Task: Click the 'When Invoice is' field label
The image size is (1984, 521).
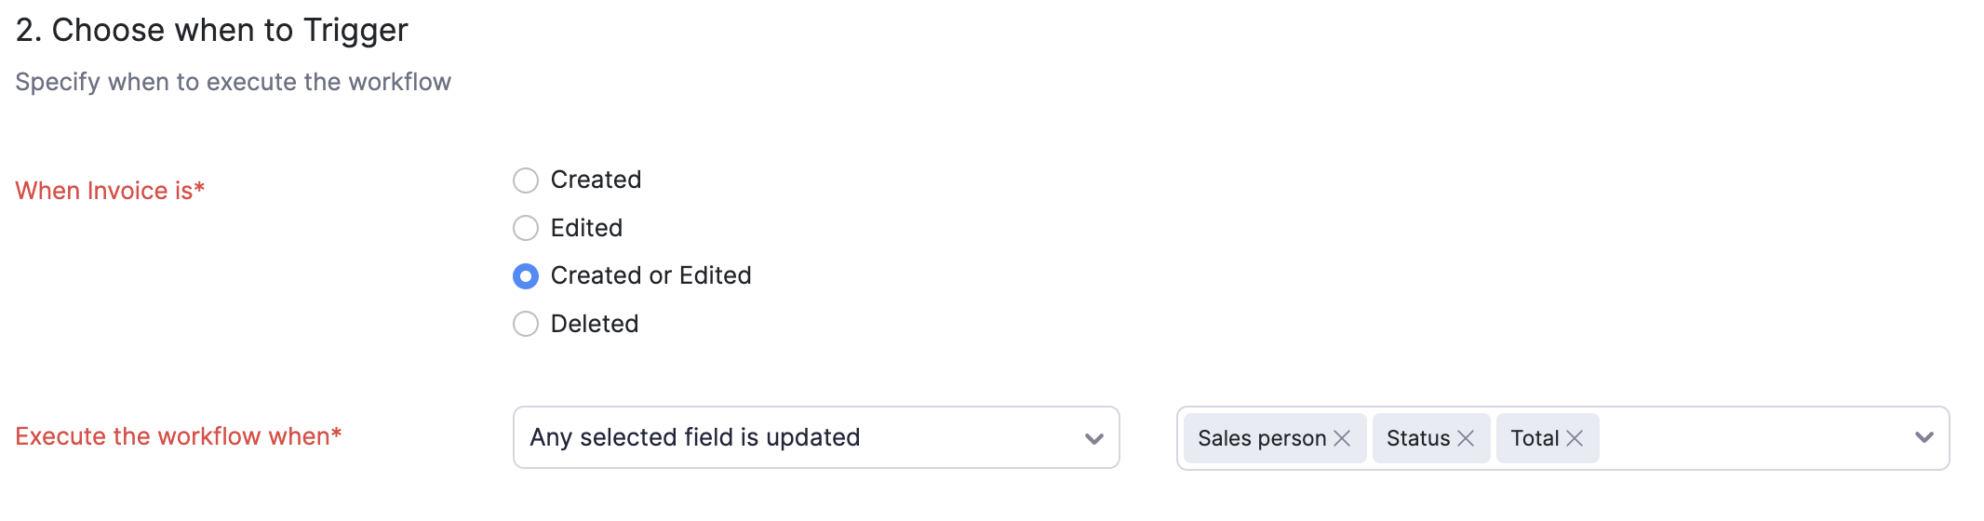Action: [x=110, y=191]
